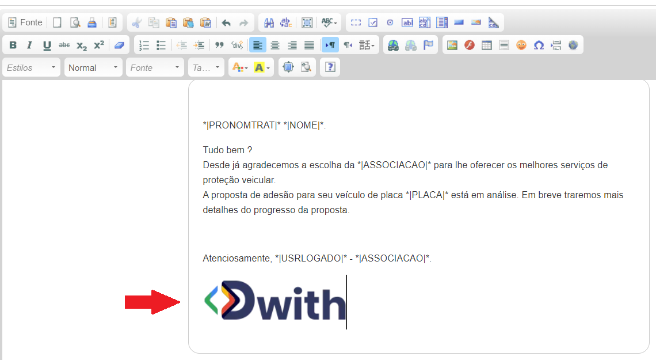Set text direction left to right
Screen dimensions: 656x360
coord(330,45)
